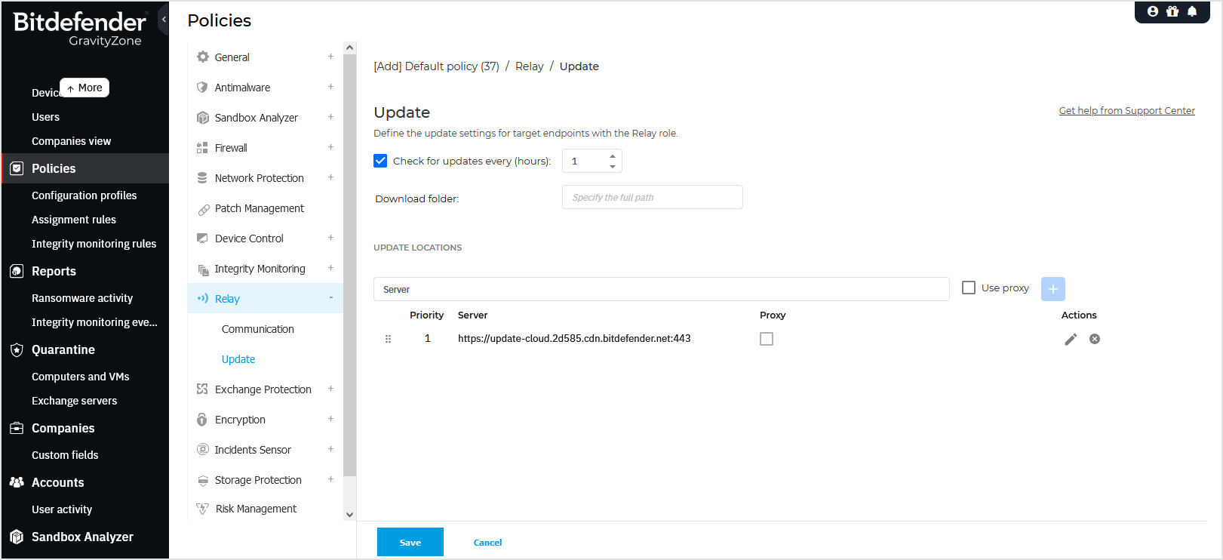The height and width of the screenshot is (560, 1223).
Task: Click the Companies briefcase icon in sidebar
Action: click(17, 428)
